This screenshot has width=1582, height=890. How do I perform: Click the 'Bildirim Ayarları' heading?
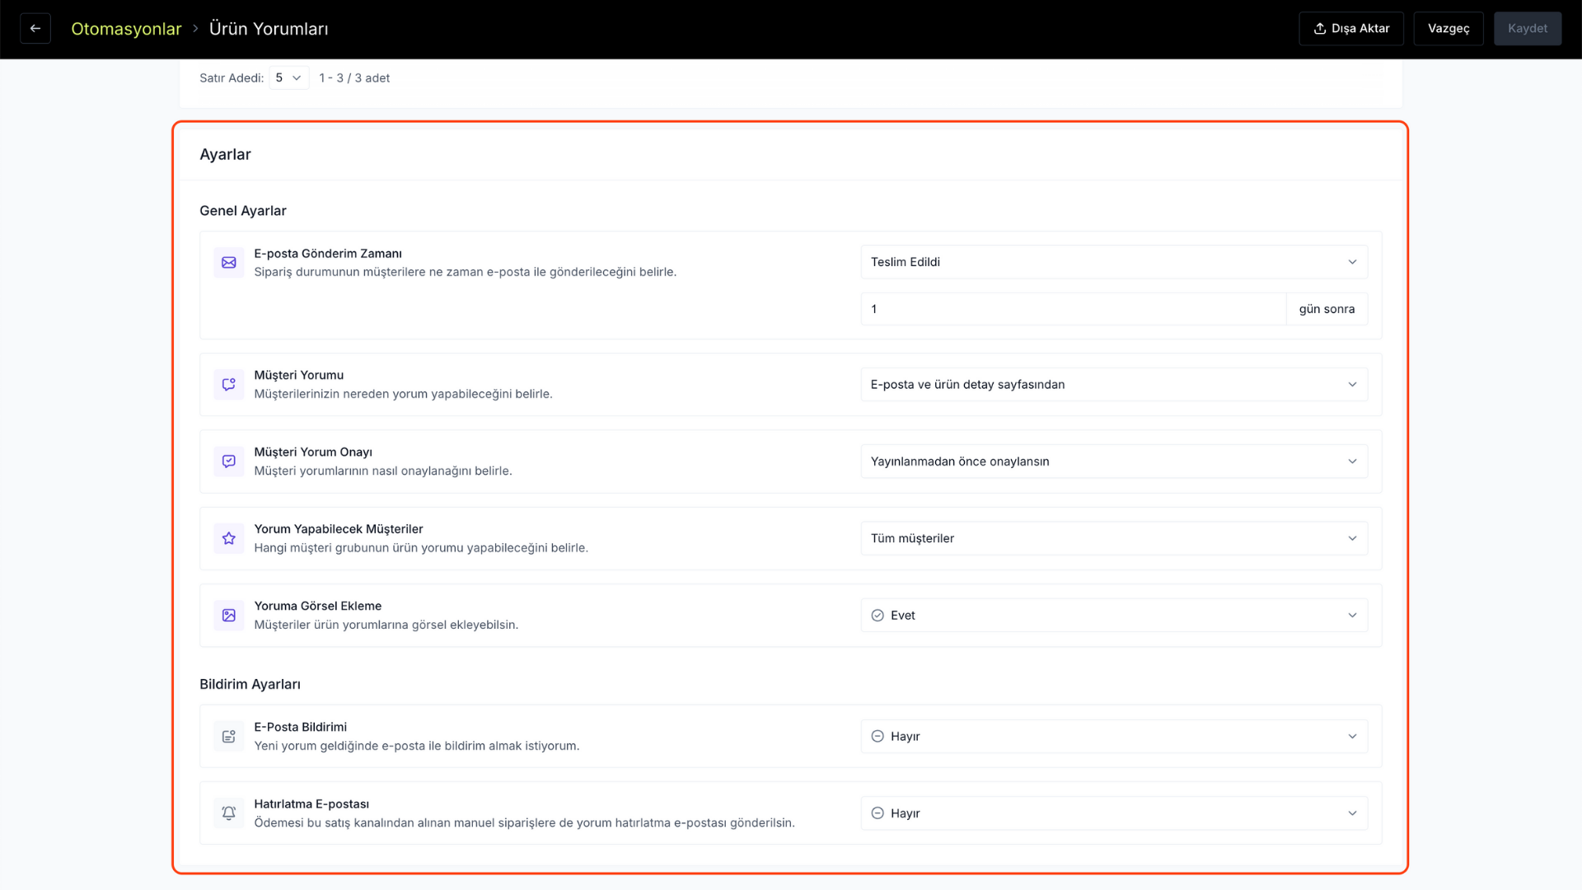(x=250, y=684)
